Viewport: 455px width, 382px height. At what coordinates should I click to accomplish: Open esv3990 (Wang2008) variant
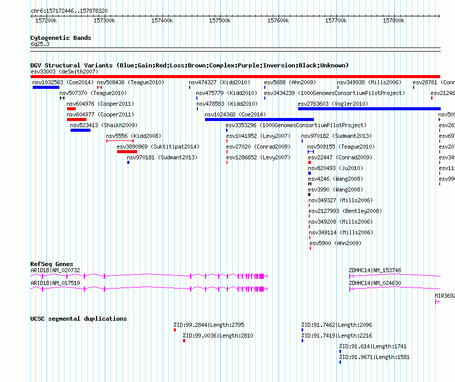(x=335, y=189)
